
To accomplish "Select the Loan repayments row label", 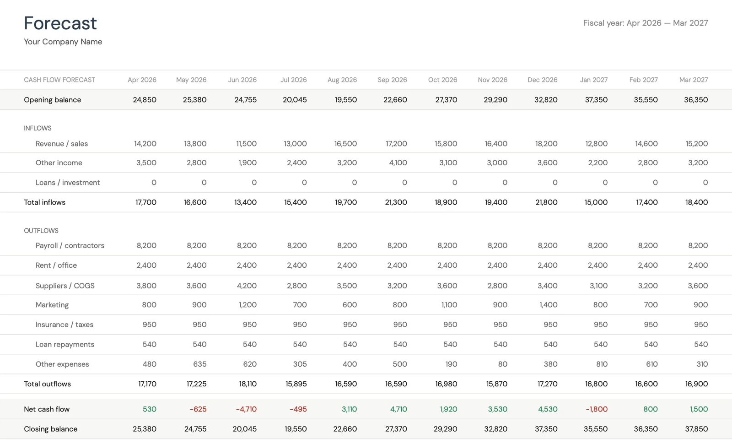I will pyautogui.click(x=65, y=344).
